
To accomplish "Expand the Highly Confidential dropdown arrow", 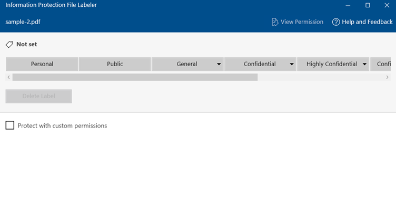I will point(364,65).
